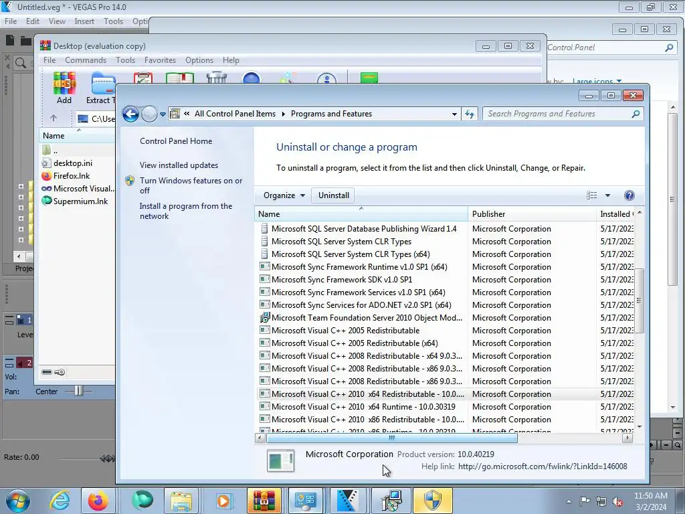
Task: Open the View by Large icons dropdown
Action: pyautogui.click(x=597, y=81)
